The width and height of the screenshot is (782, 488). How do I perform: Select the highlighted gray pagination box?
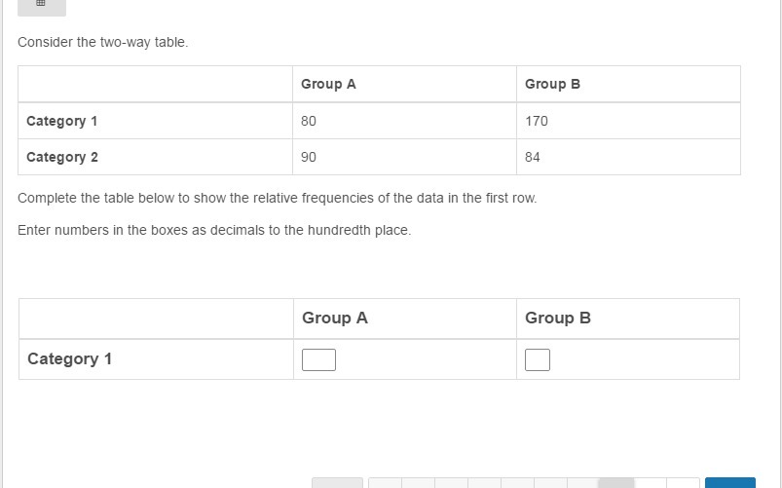[615, 482]
